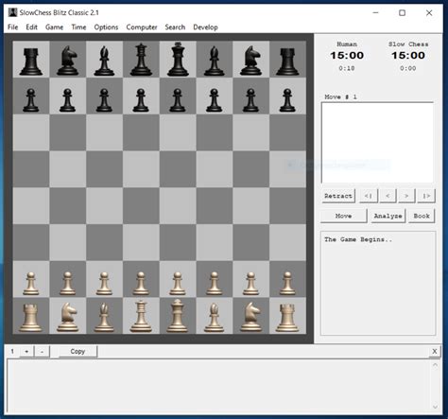This screenshot has width=448, height=419.
Task: Jump to last move button
Action: 426,196
